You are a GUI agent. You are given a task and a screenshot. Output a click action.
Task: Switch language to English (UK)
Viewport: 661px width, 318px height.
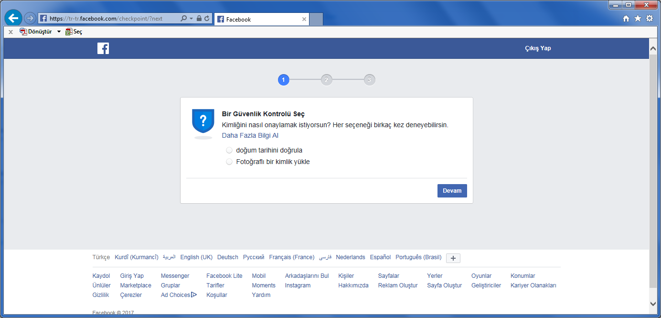coord(196,257)
